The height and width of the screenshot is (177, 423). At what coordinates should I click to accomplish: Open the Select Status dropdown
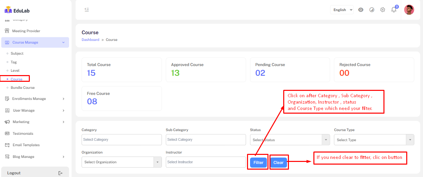tap(290, 140)
